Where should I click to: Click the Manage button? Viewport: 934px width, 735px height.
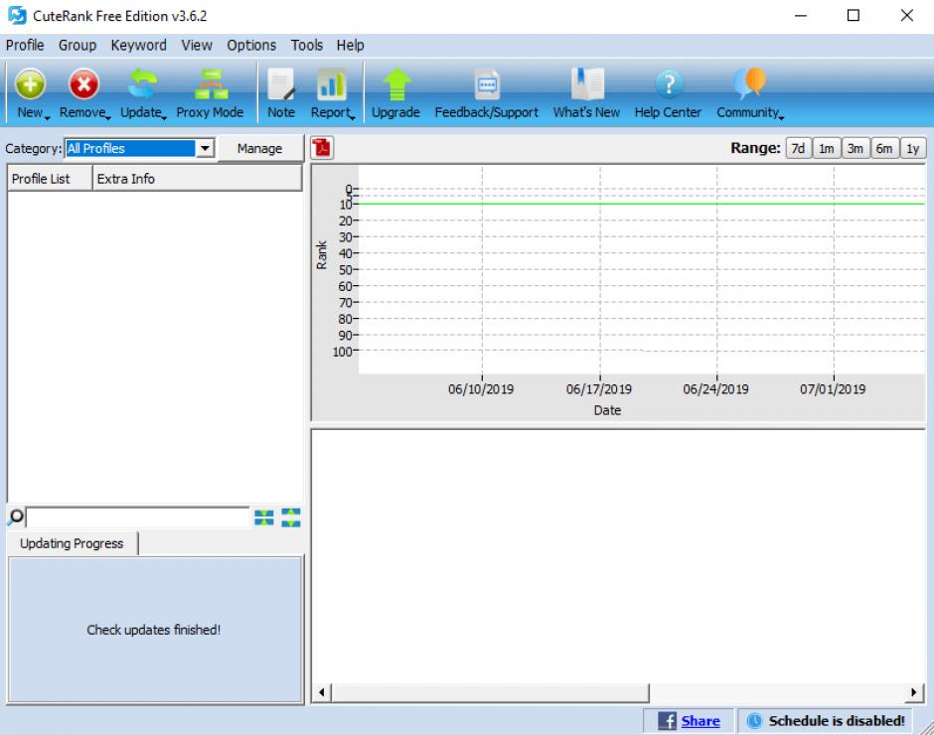click(x=259, y=148)
